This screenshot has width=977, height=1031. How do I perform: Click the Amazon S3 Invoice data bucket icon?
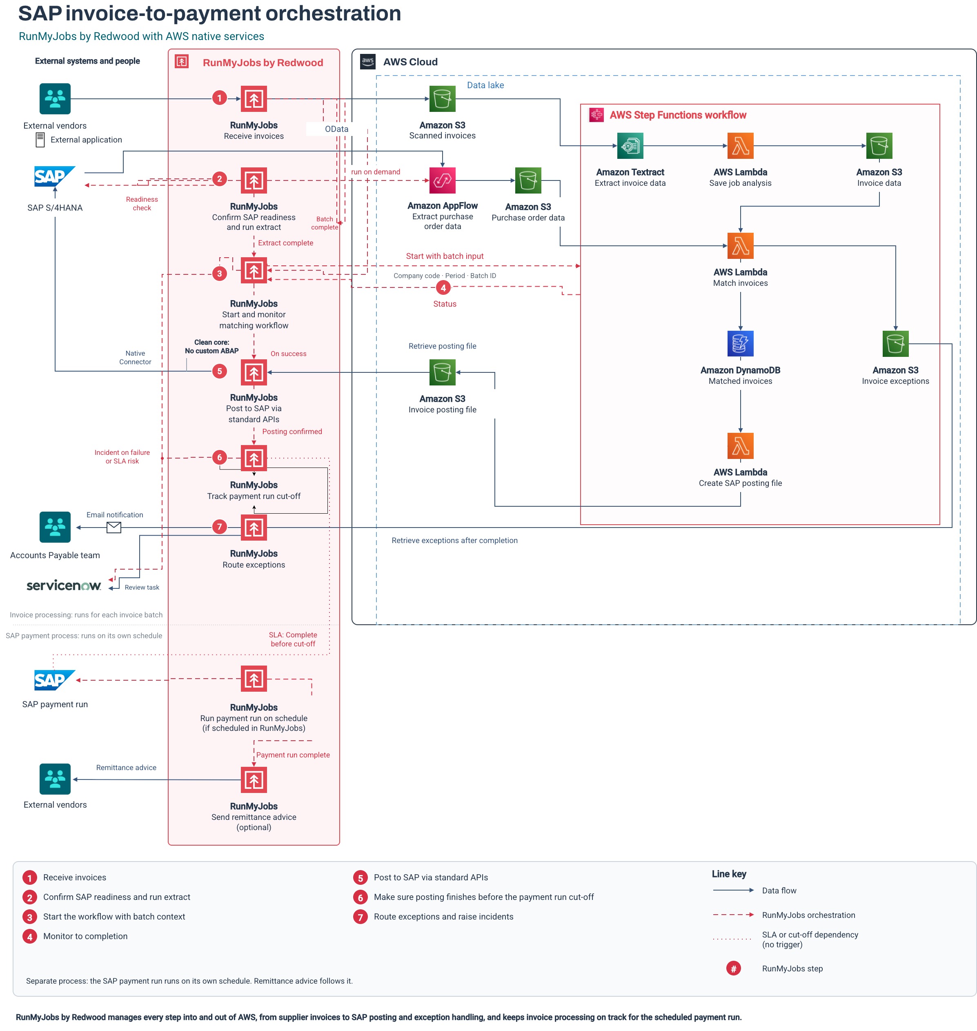click(879, 146)
